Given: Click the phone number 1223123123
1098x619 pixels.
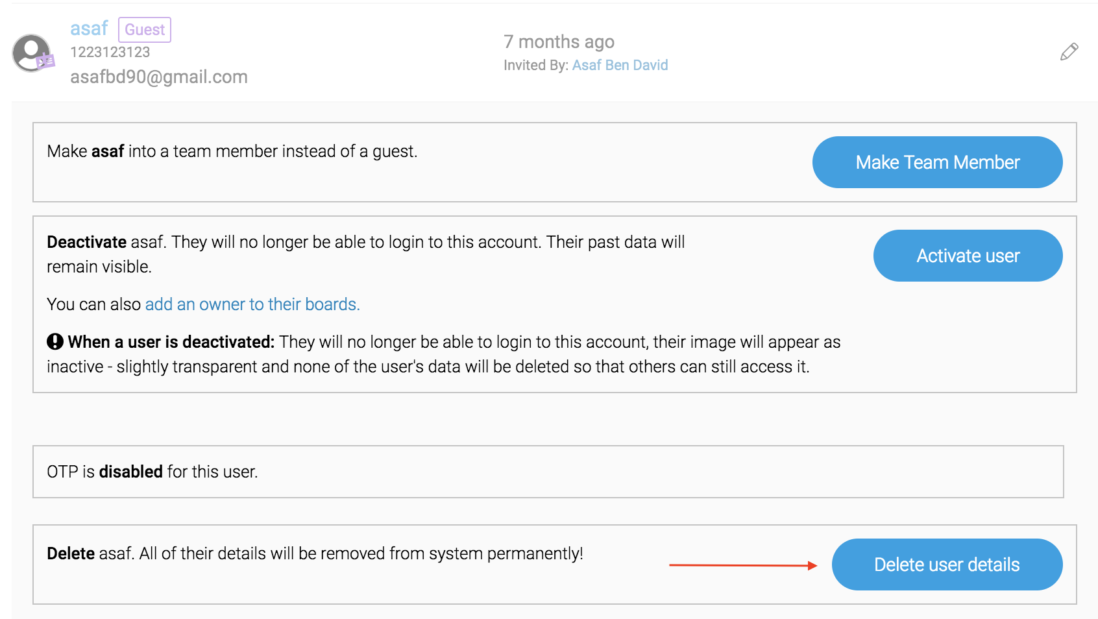Looking at the screenshot, I should pyautogui.click(x=110, y=52).
